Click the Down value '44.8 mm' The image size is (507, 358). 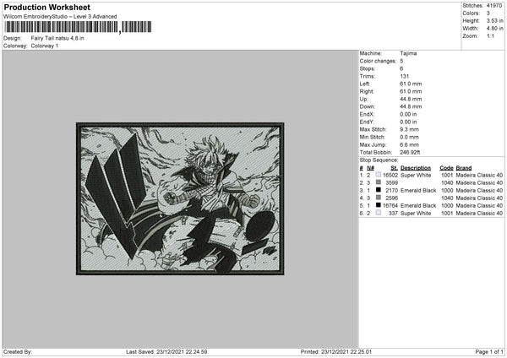411,106
